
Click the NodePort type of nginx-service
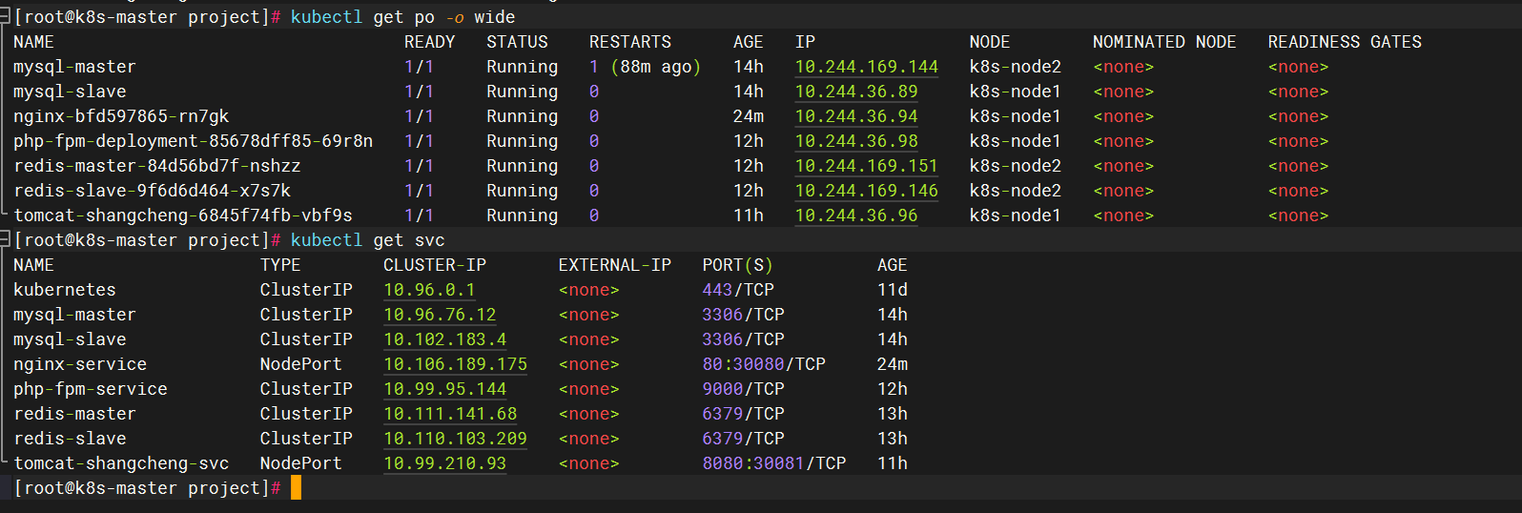(x=300, y=364)
